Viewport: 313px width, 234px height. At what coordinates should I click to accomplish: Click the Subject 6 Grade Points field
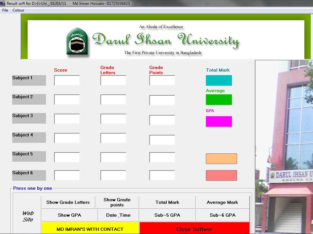pos(162,176)
